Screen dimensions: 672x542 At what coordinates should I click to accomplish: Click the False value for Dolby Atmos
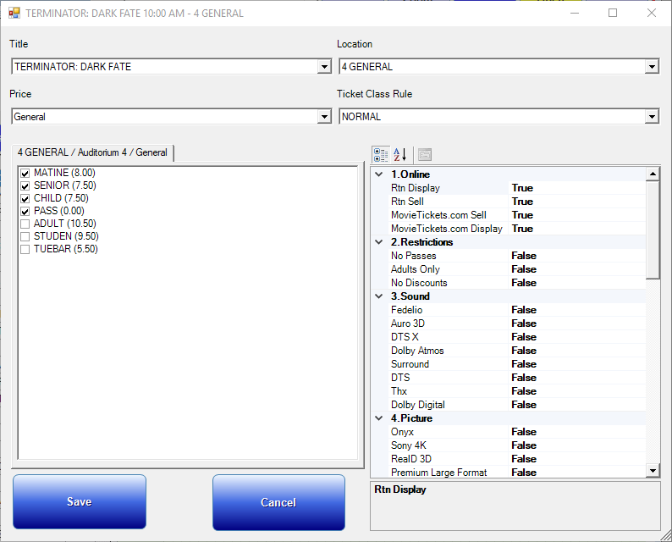coord(524,351)
